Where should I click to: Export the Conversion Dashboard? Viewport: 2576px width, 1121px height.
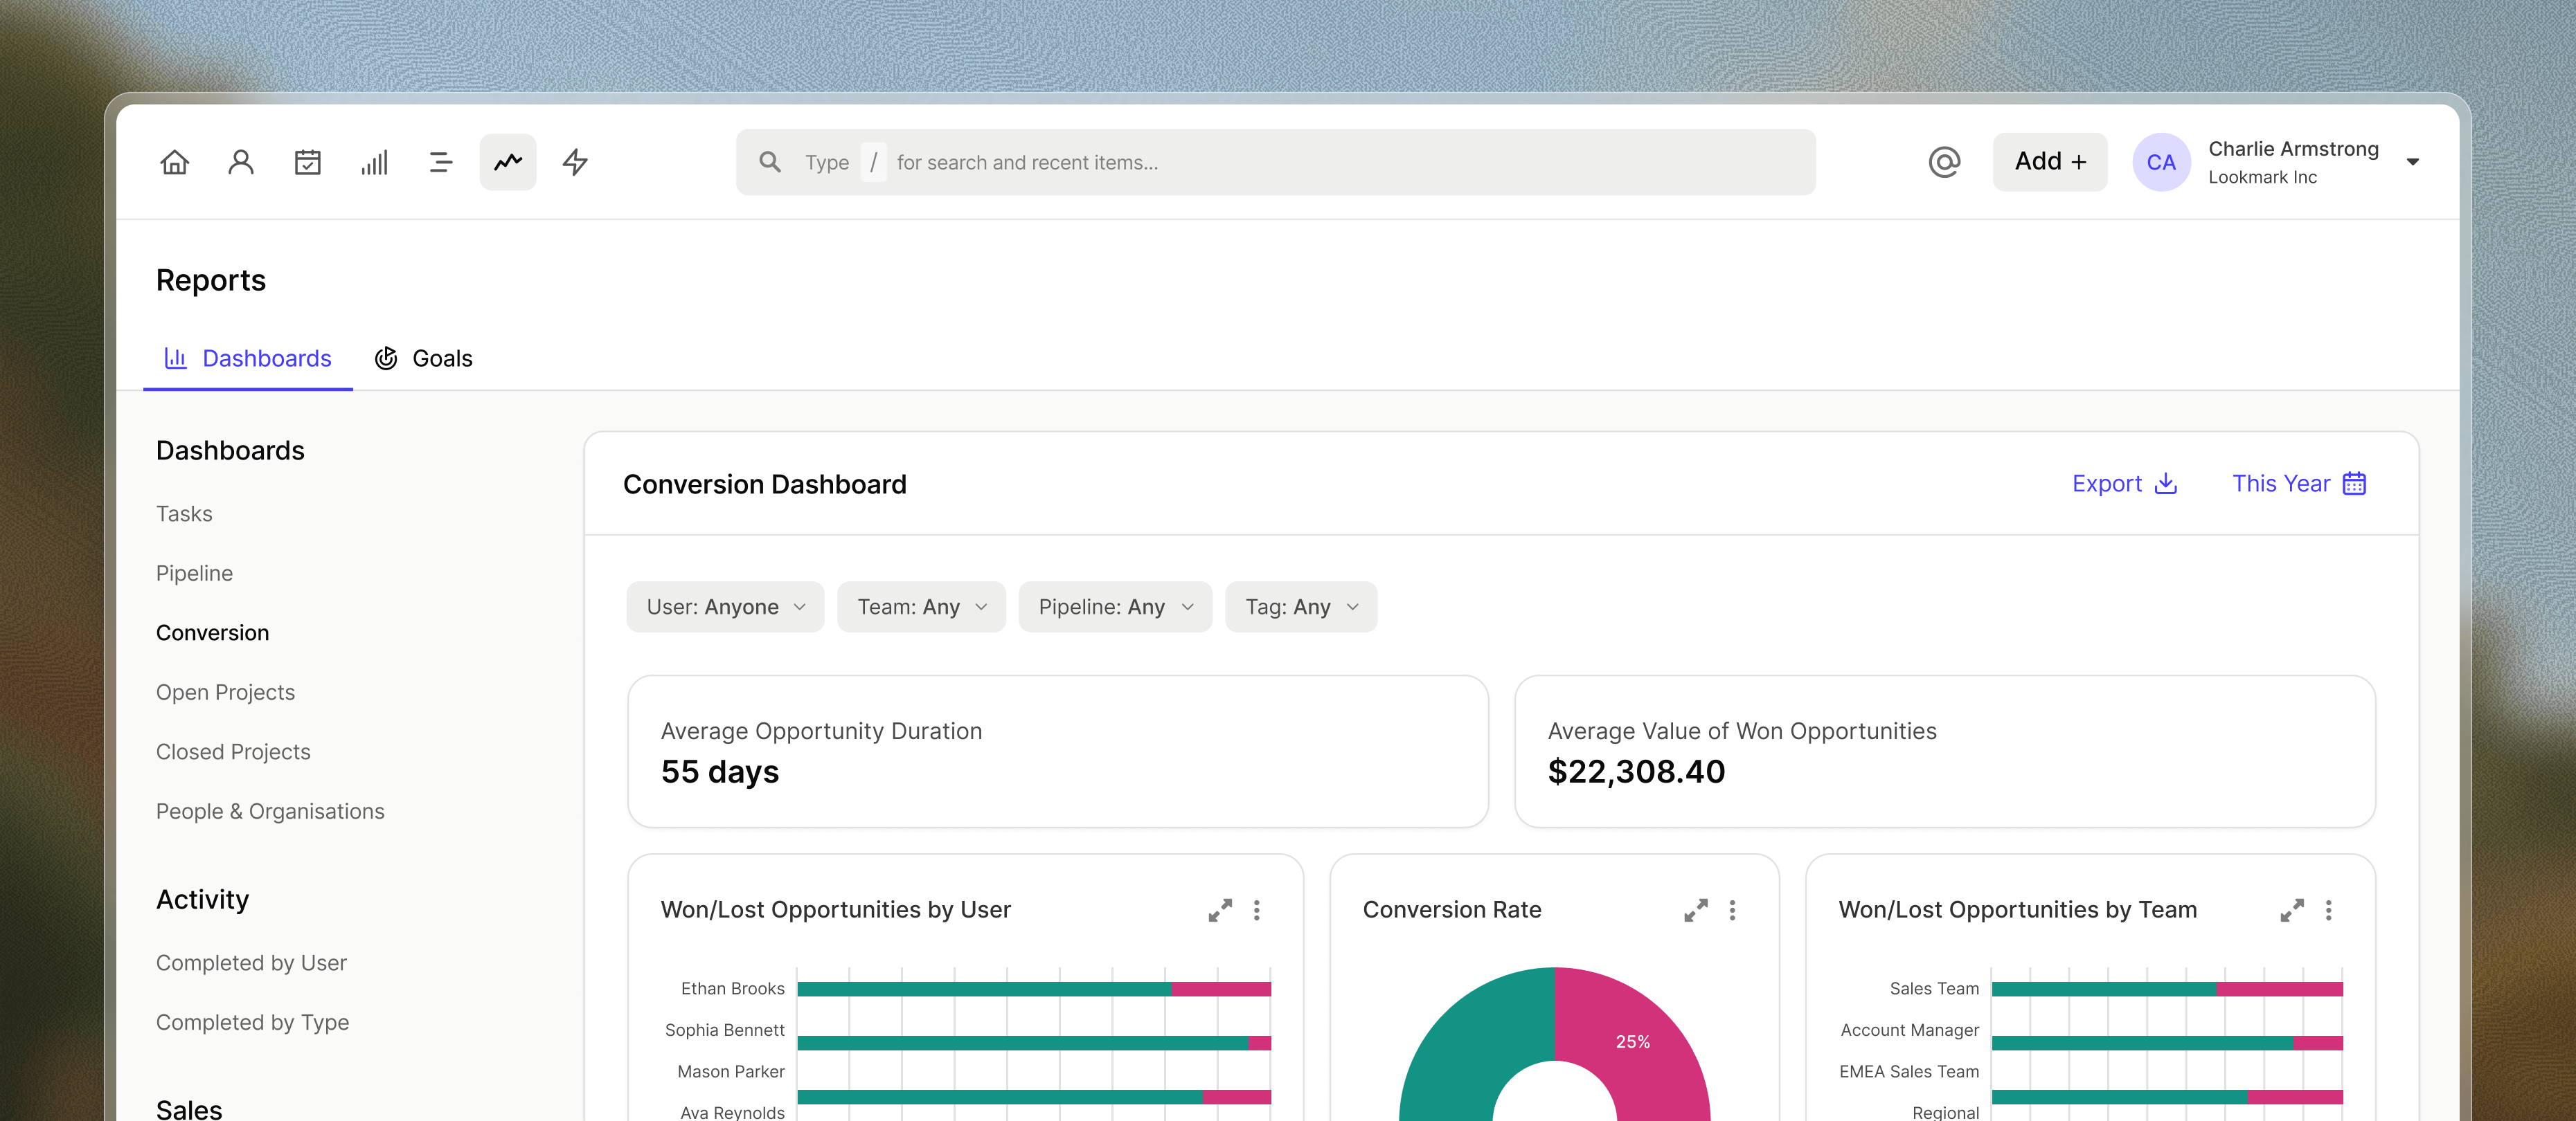(2124, 484)
